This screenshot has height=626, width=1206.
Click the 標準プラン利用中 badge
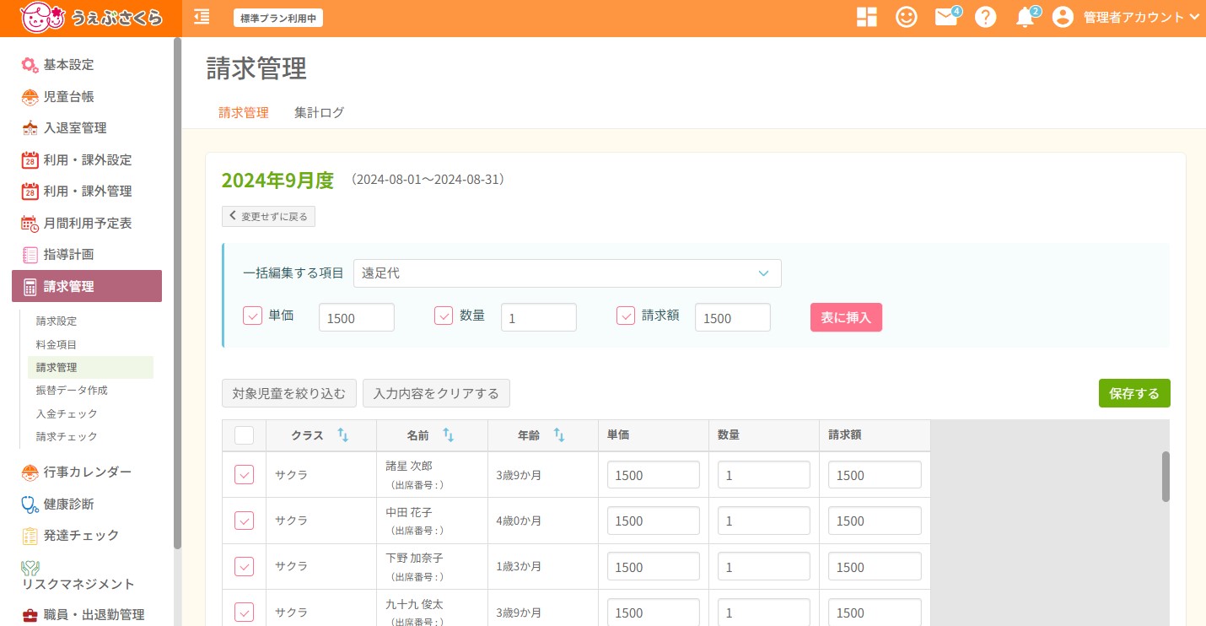(x=278, y=18)
